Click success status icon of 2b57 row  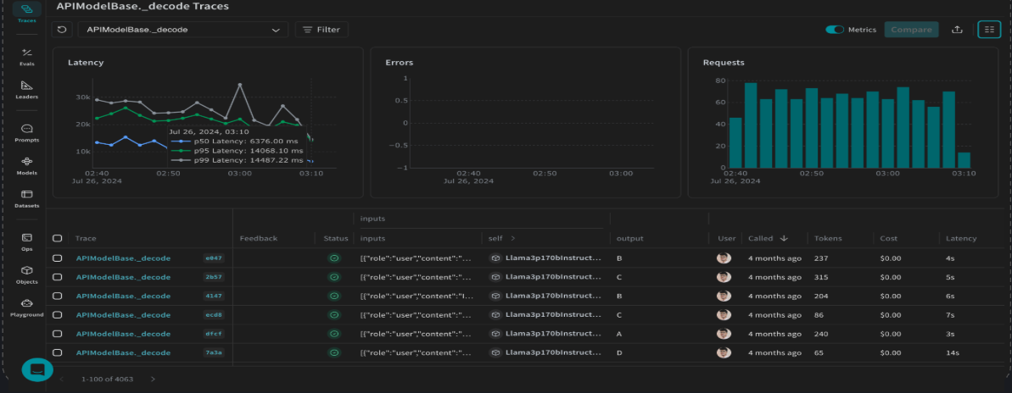point(334,277)
